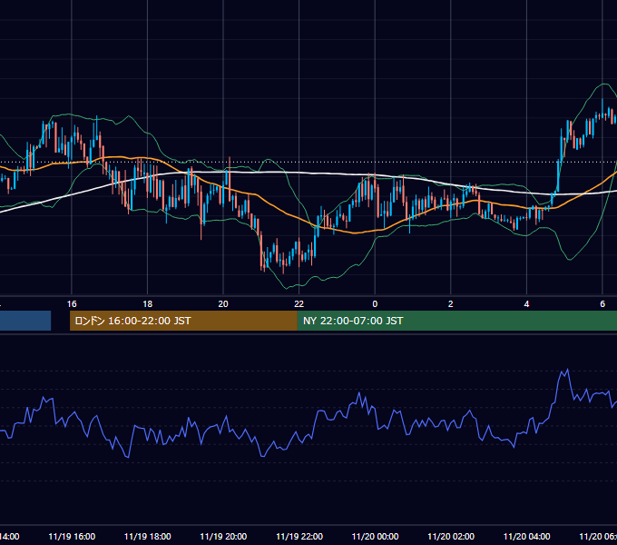Click hour label 6 on the upper time axis
Screen dimensions: 617x545
coord(602,304)
